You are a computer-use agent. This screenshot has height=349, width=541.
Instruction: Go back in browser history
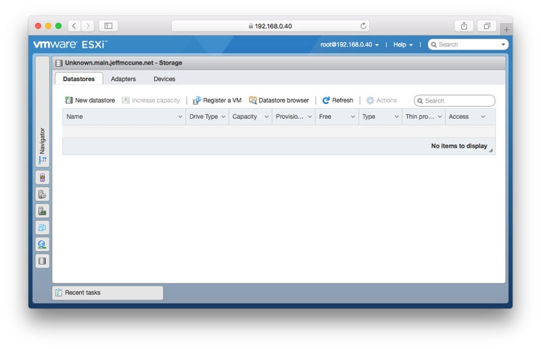point(74,26)
